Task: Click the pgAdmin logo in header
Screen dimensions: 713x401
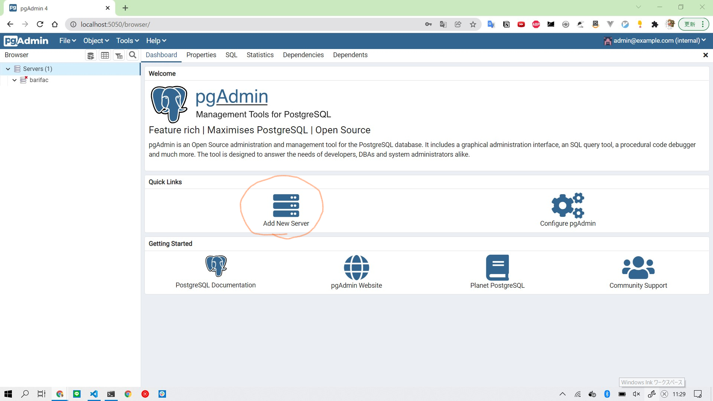Action: pyautogui.click(x=26, y=41)
